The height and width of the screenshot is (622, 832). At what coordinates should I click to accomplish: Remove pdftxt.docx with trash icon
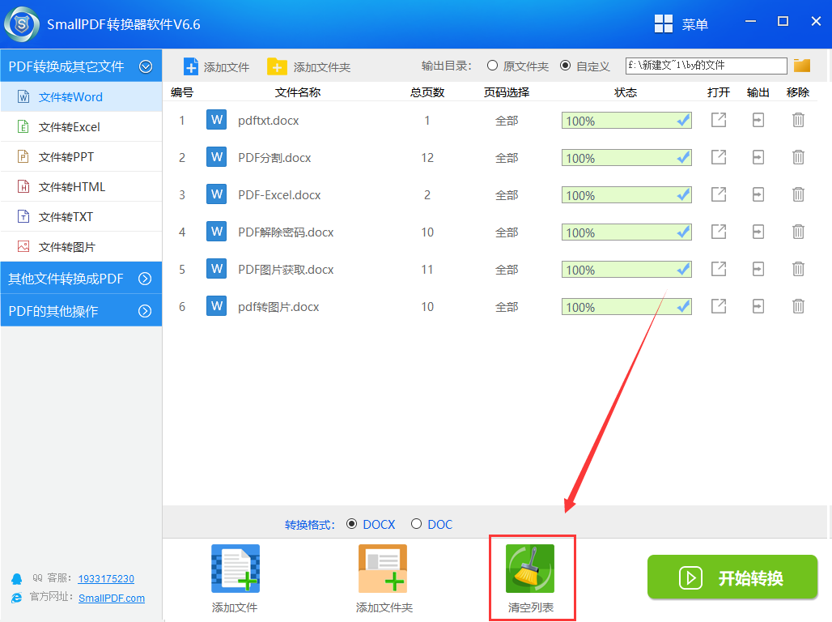798,121
